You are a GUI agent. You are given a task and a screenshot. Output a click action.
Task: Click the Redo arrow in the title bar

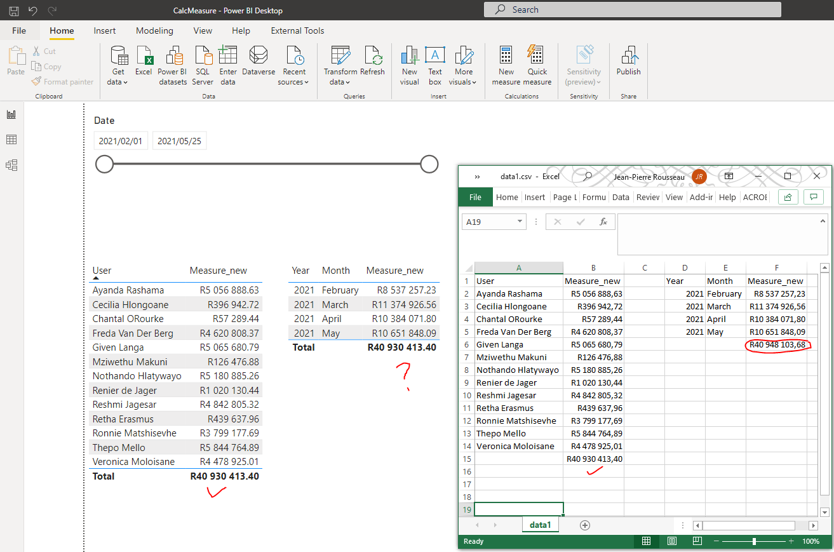point(52,11)
